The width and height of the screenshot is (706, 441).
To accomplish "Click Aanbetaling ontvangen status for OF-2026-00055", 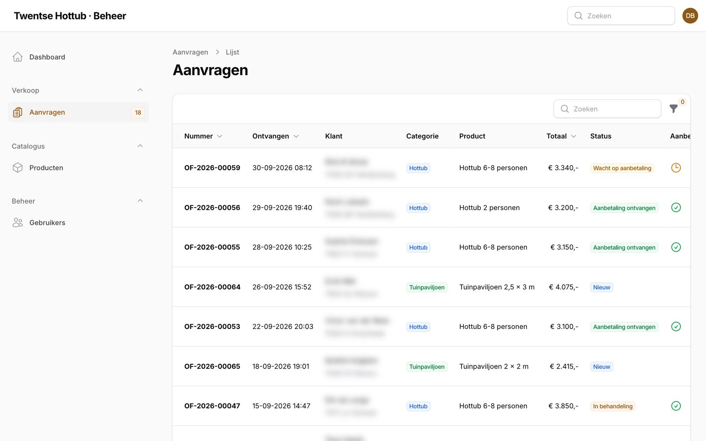I will [x=624, y=247].
